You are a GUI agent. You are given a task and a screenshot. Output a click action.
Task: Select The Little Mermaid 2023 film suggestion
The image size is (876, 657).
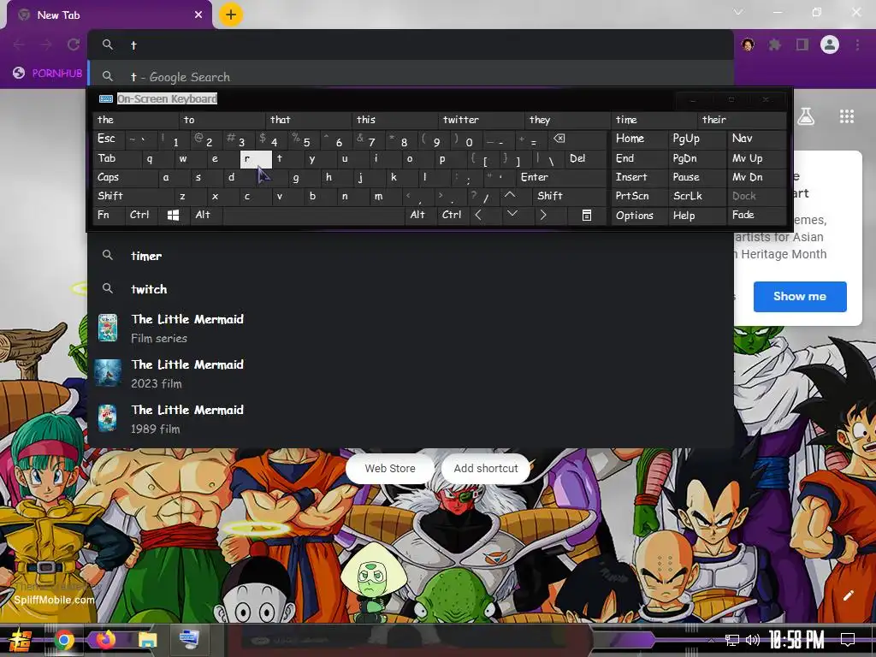click(411, 373)
